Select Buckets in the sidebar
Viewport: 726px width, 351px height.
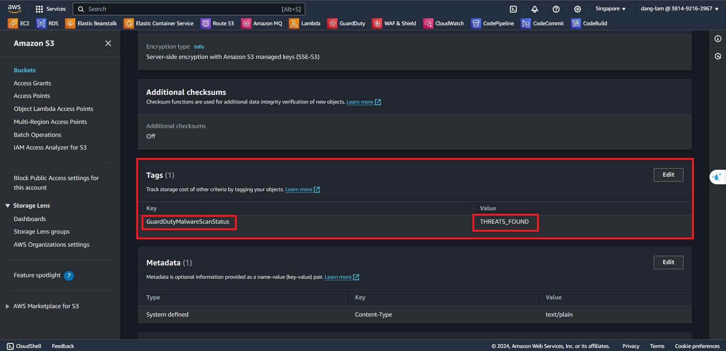24,70
